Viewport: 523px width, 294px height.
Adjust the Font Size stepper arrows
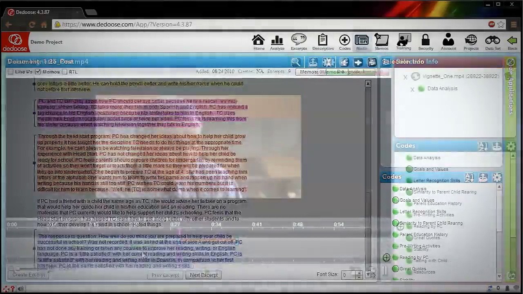pos(359,275)
